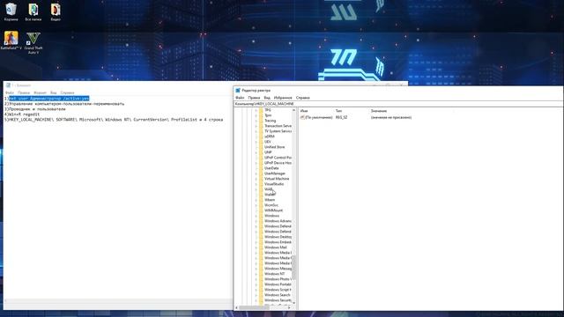Open Вид menu in Registry Editor

click(x=267, y=98)
